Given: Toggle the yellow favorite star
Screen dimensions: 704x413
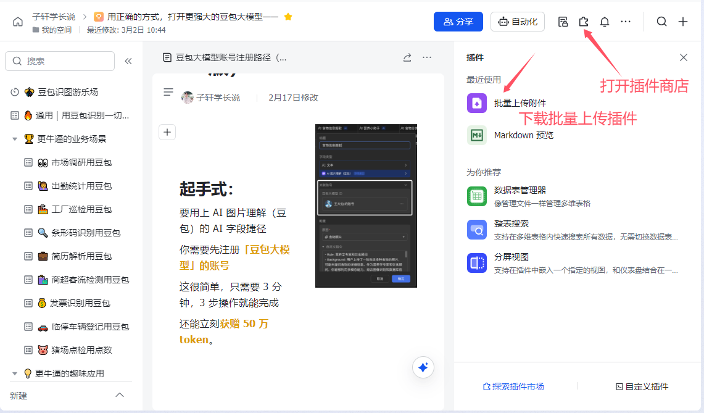Looking at the screenshot, I should (288, 17).
